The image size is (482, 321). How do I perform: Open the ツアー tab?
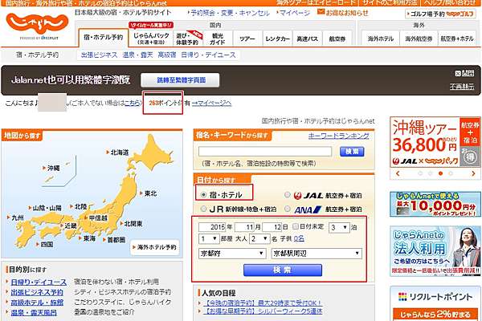click(x=247, y=39)
